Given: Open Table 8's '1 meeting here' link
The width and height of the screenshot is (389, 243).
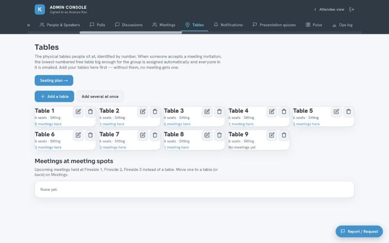Looking at the screenshot, I should 177,148.
